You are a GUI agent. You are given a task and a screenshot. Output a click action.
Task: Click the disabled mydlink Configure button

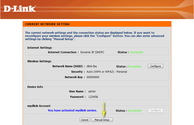[x=156, y=110]
